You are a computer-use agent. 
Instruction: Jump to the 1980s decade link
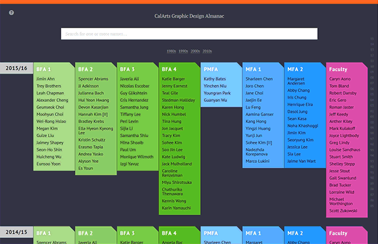click(171, 51)
